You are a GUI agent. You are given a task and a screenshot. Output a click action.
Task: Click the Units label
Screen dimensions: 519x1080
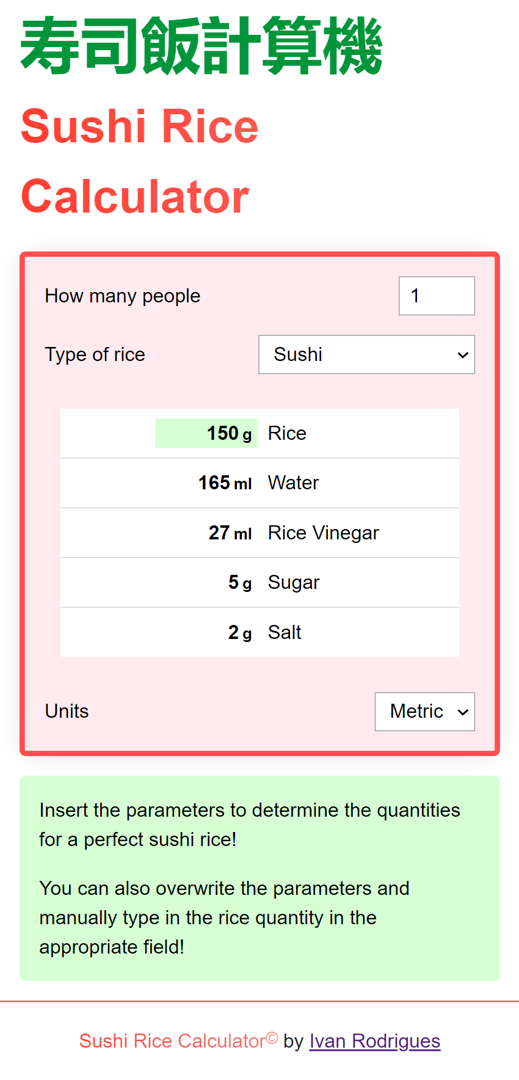click(x=67, y=711)
